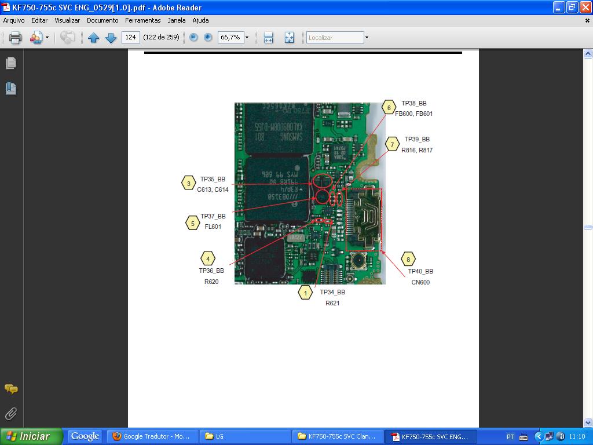Open the Pages panel in sidebar

(10, 63)
